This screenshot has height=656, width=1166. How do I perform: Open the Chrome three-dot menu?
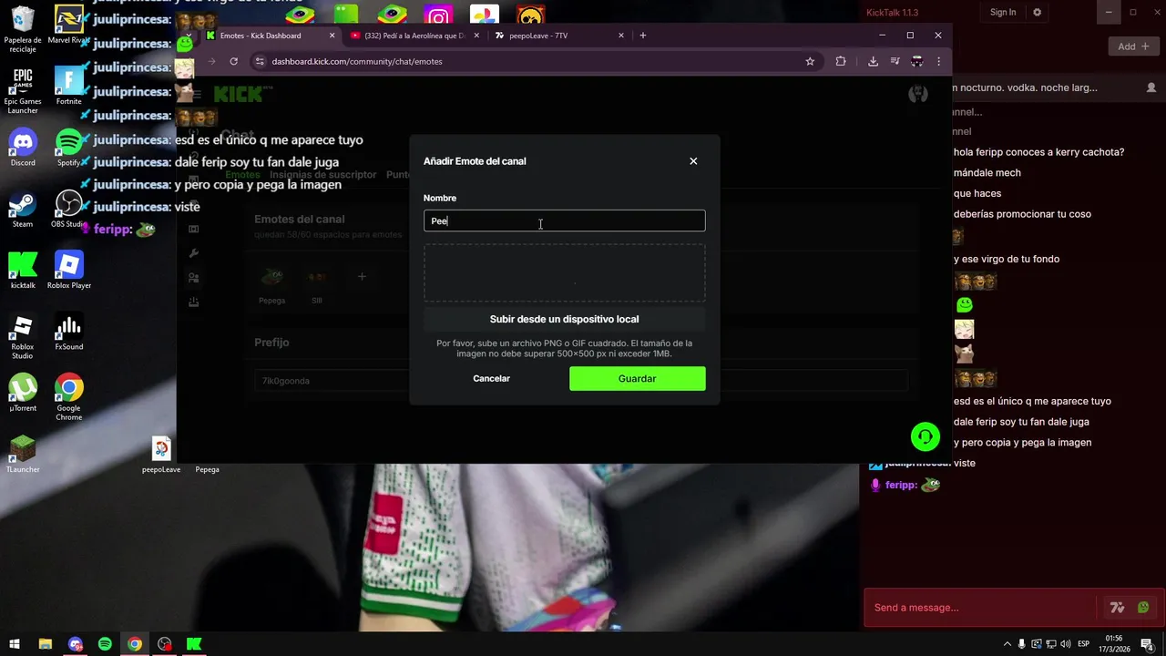(x=938, y=61)
